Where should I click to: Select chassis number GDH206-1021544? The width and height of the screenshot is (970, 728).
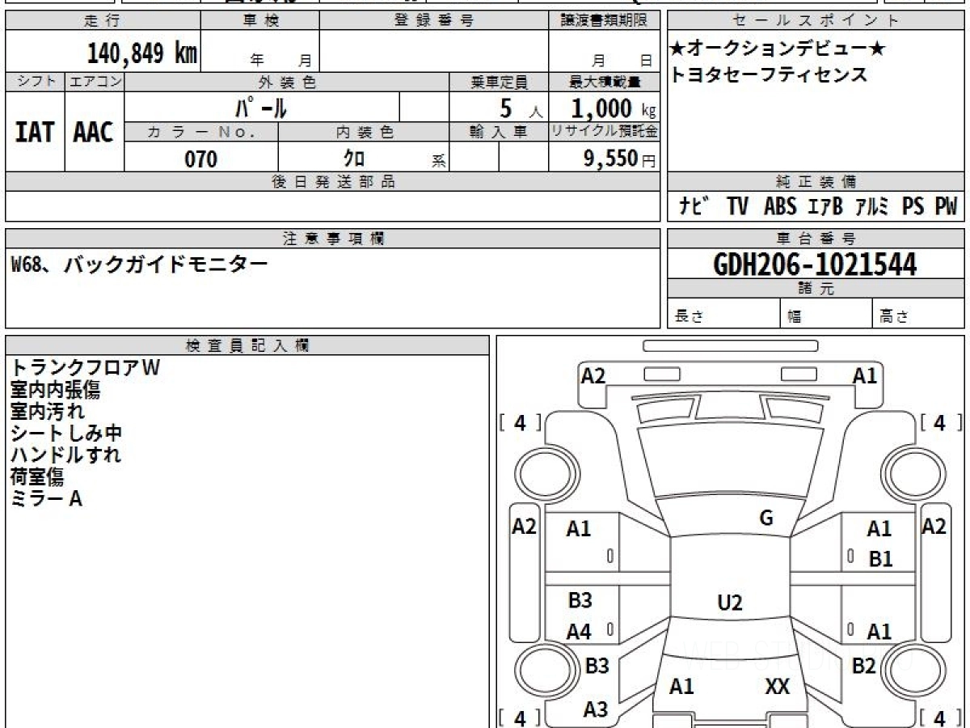pyautogui.click(x=816, y=264)
